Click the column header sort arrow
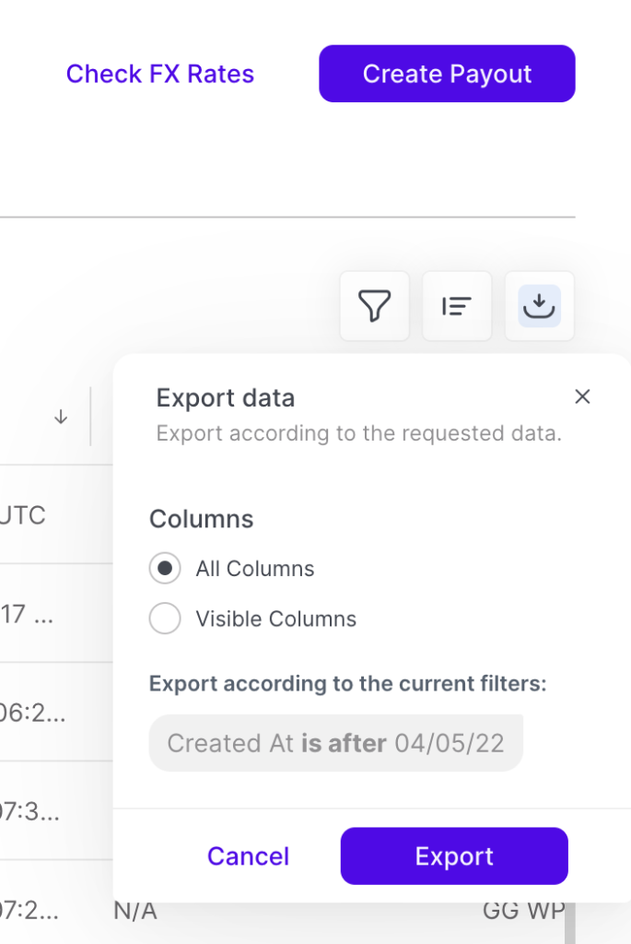The image size is (631, 944). coord(61,417)
